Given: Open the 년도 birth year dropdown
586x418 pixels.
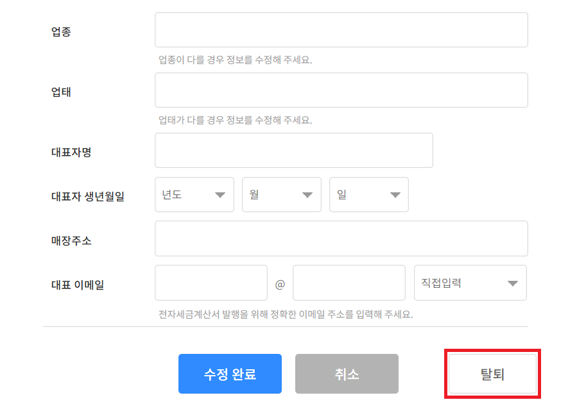Looking at the screenshot, I should click(194, 194).
